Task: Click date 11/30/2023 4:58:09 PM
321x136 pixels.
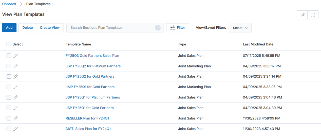Action: (x=261, y=118)
